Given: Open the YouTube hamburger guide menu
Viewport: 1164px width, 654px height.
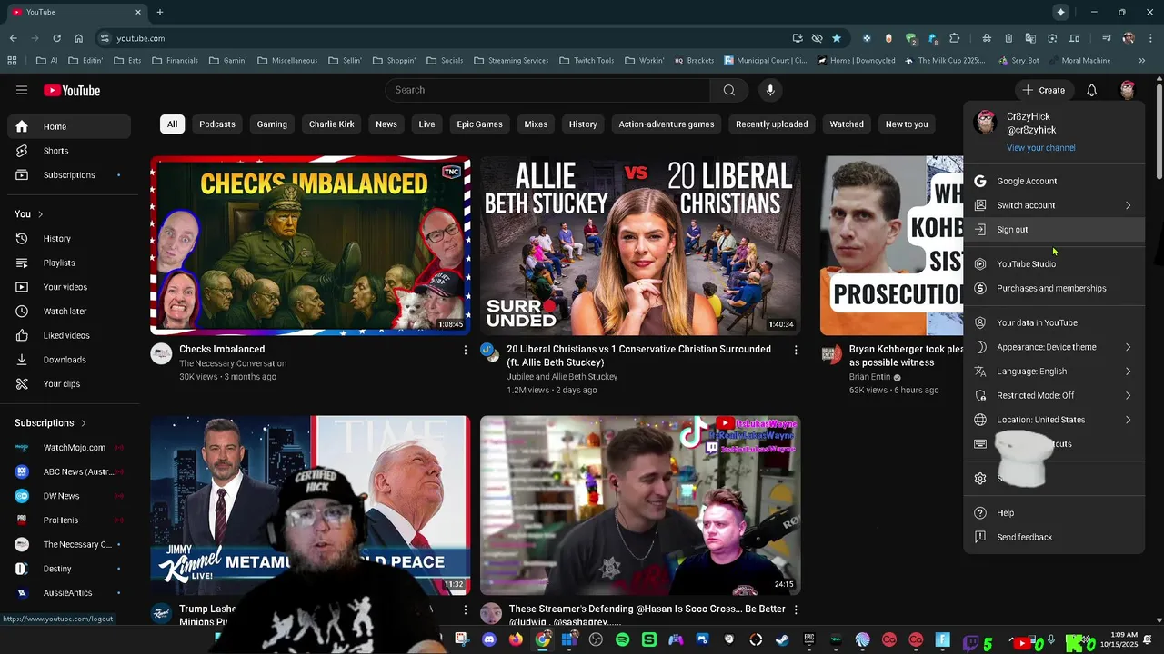Looking at the screenshot, I should point(22,90).
